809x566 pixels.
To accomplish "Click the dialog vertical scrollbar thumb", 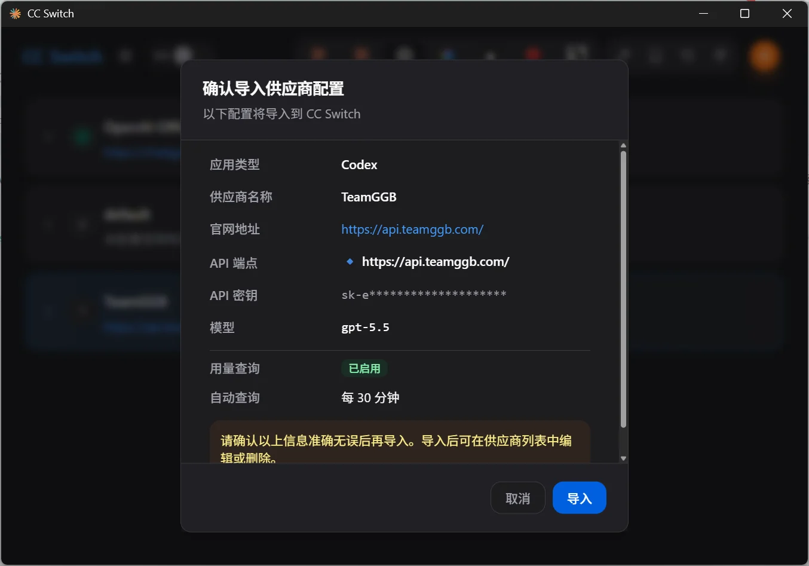I will [x=623, y=289].
